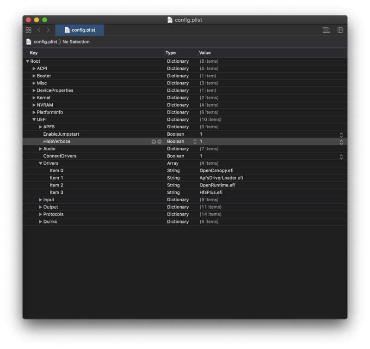Click the Dictionary type of NVRAM
Viewport: 370px width, 349px height.
tap(178, 105)
